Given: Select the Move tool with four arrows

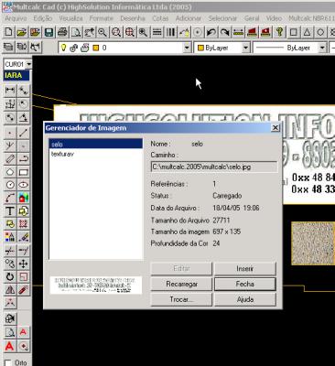Looking at the screenshot, I should pos(24,264).
